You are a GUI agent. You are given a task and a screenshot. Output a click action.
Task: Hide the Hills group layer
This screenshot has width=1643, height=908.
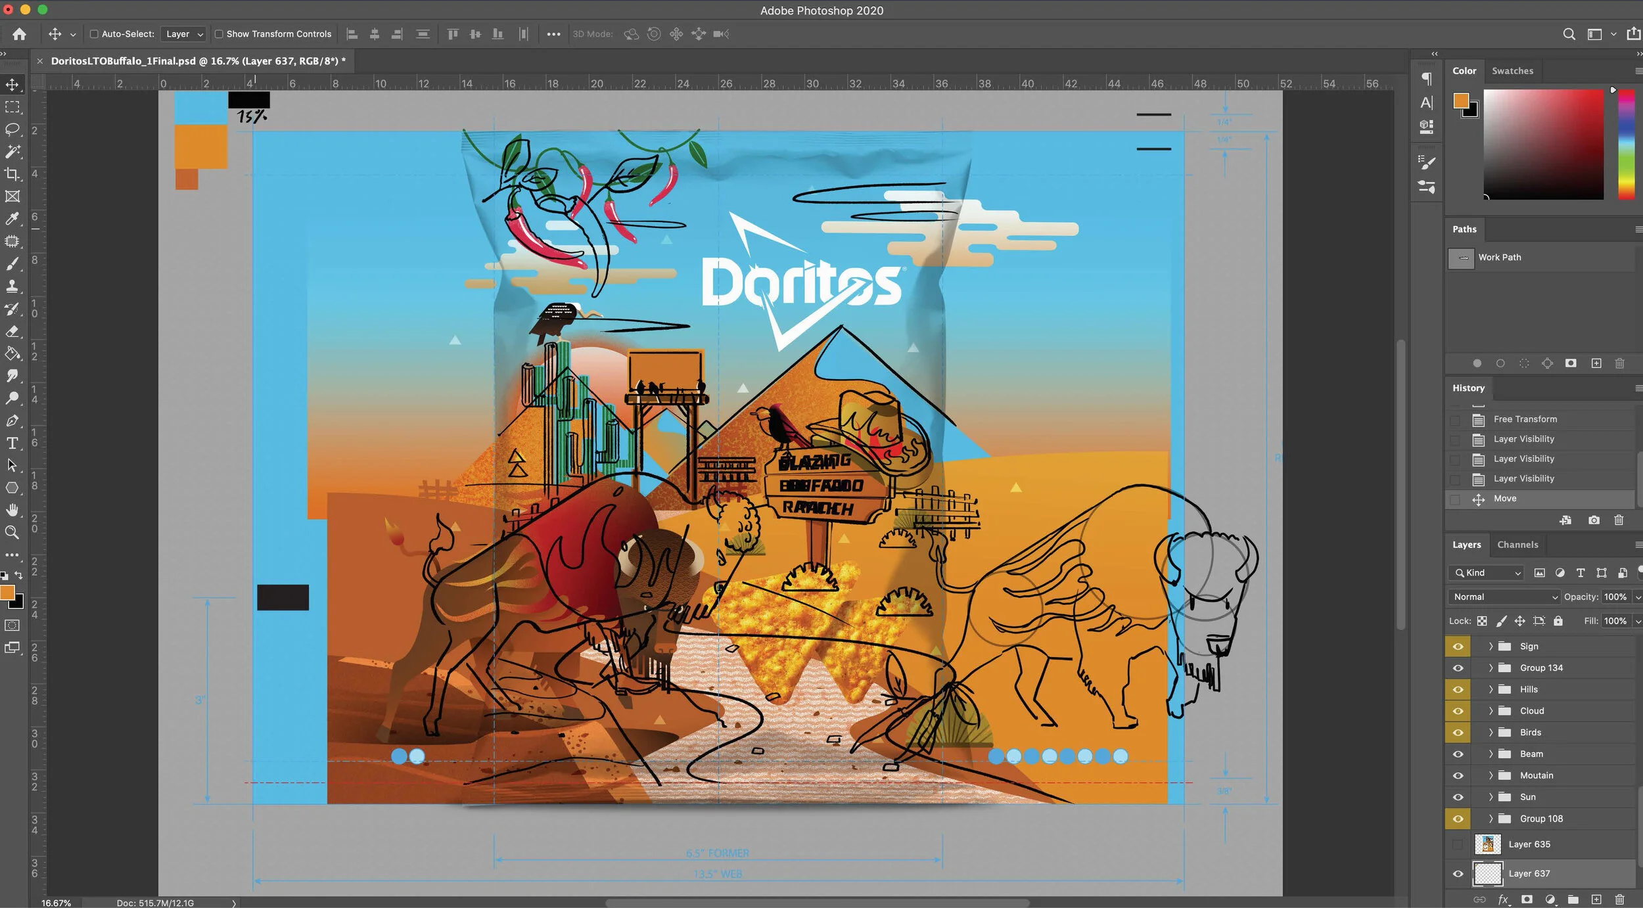click(x=1458, y=690)
